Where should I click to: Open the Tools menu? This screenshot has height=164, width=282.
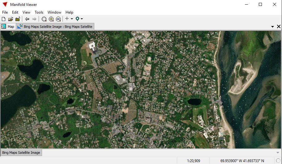click(39, 12)
